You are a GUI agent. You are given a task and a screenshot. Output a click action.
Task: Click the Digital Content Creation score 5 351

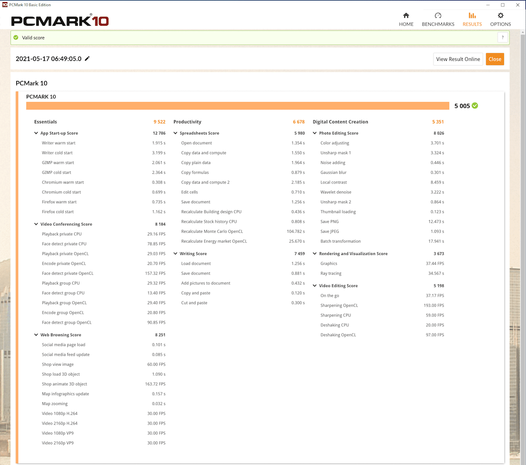438,122
